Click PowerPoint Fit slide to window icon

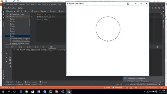pyautogui.click(x=165, y=88)
